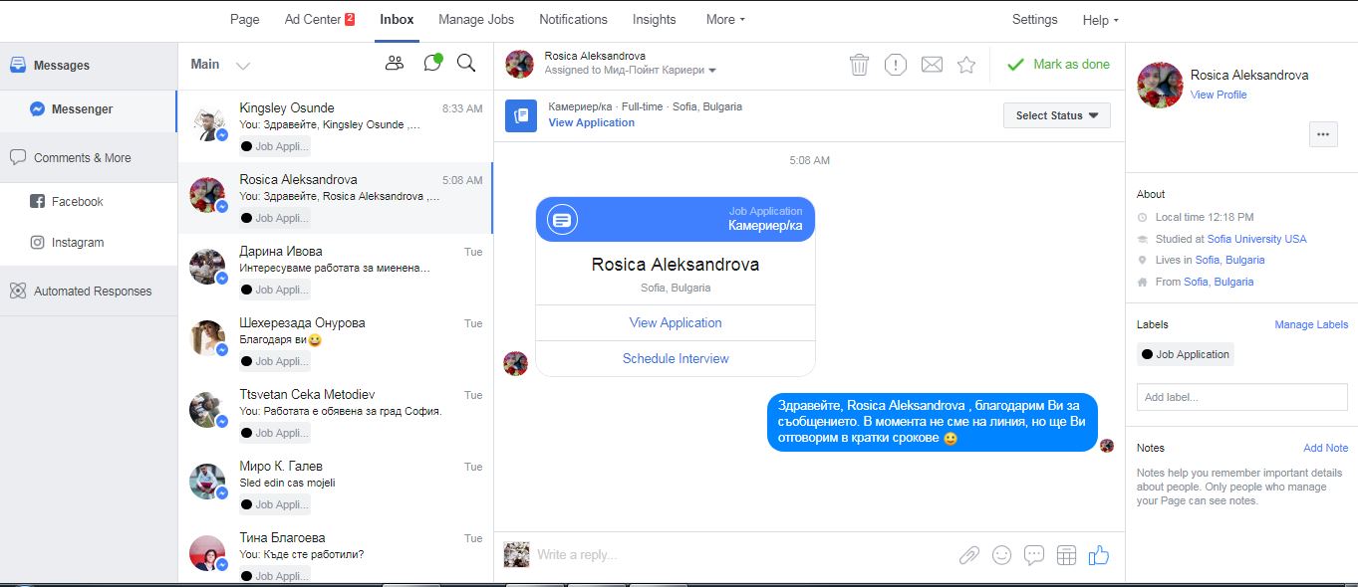Image resolution: width=1358 pixels, height=587 pixels.
Task: Open Ttsvetan Ceka Metodiev conversation
Action: point(335,413)
